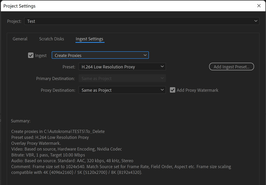Click the line Preset used: H.264 Low Resolution Proxy

(50, 137)
